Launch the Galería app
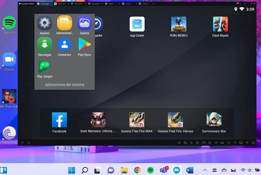 tap(85, 25)
